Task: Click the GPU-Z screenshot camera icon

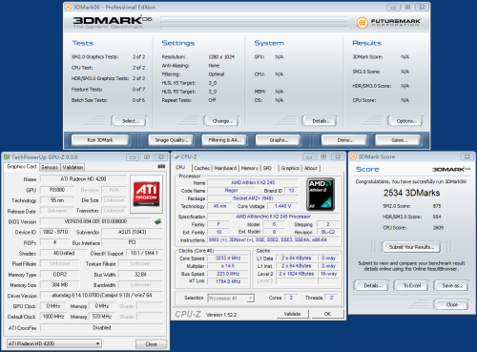Action: click(x=161, y=166)
